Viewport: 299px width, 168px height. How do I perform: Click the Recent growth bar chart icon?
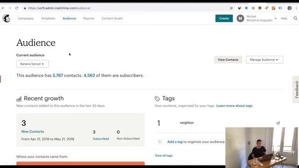tap(19, 98)
